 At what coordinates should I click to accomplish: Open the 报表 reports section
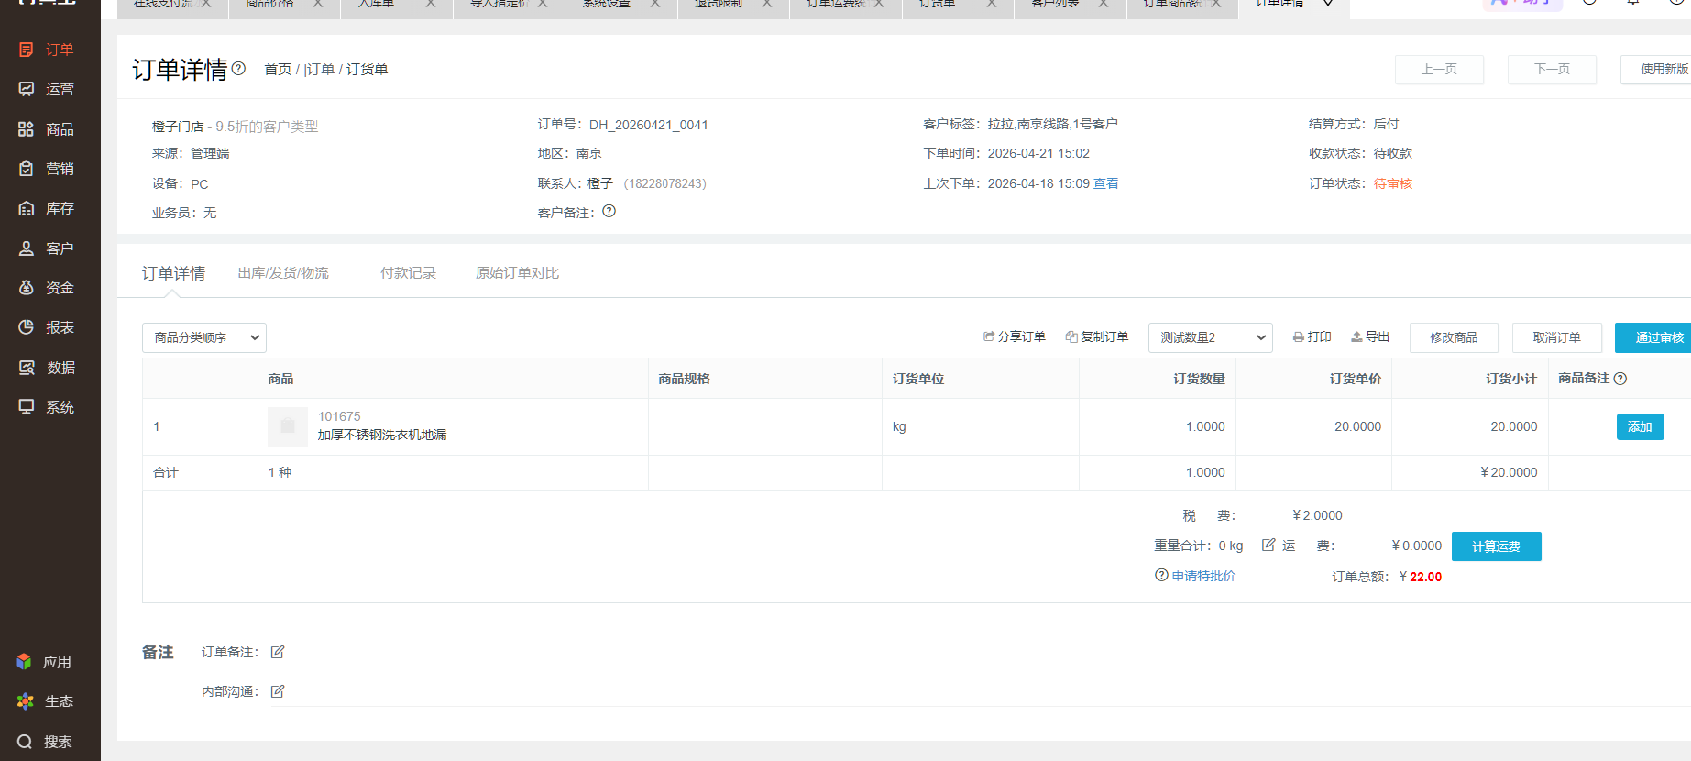click(x=47, y=327)
